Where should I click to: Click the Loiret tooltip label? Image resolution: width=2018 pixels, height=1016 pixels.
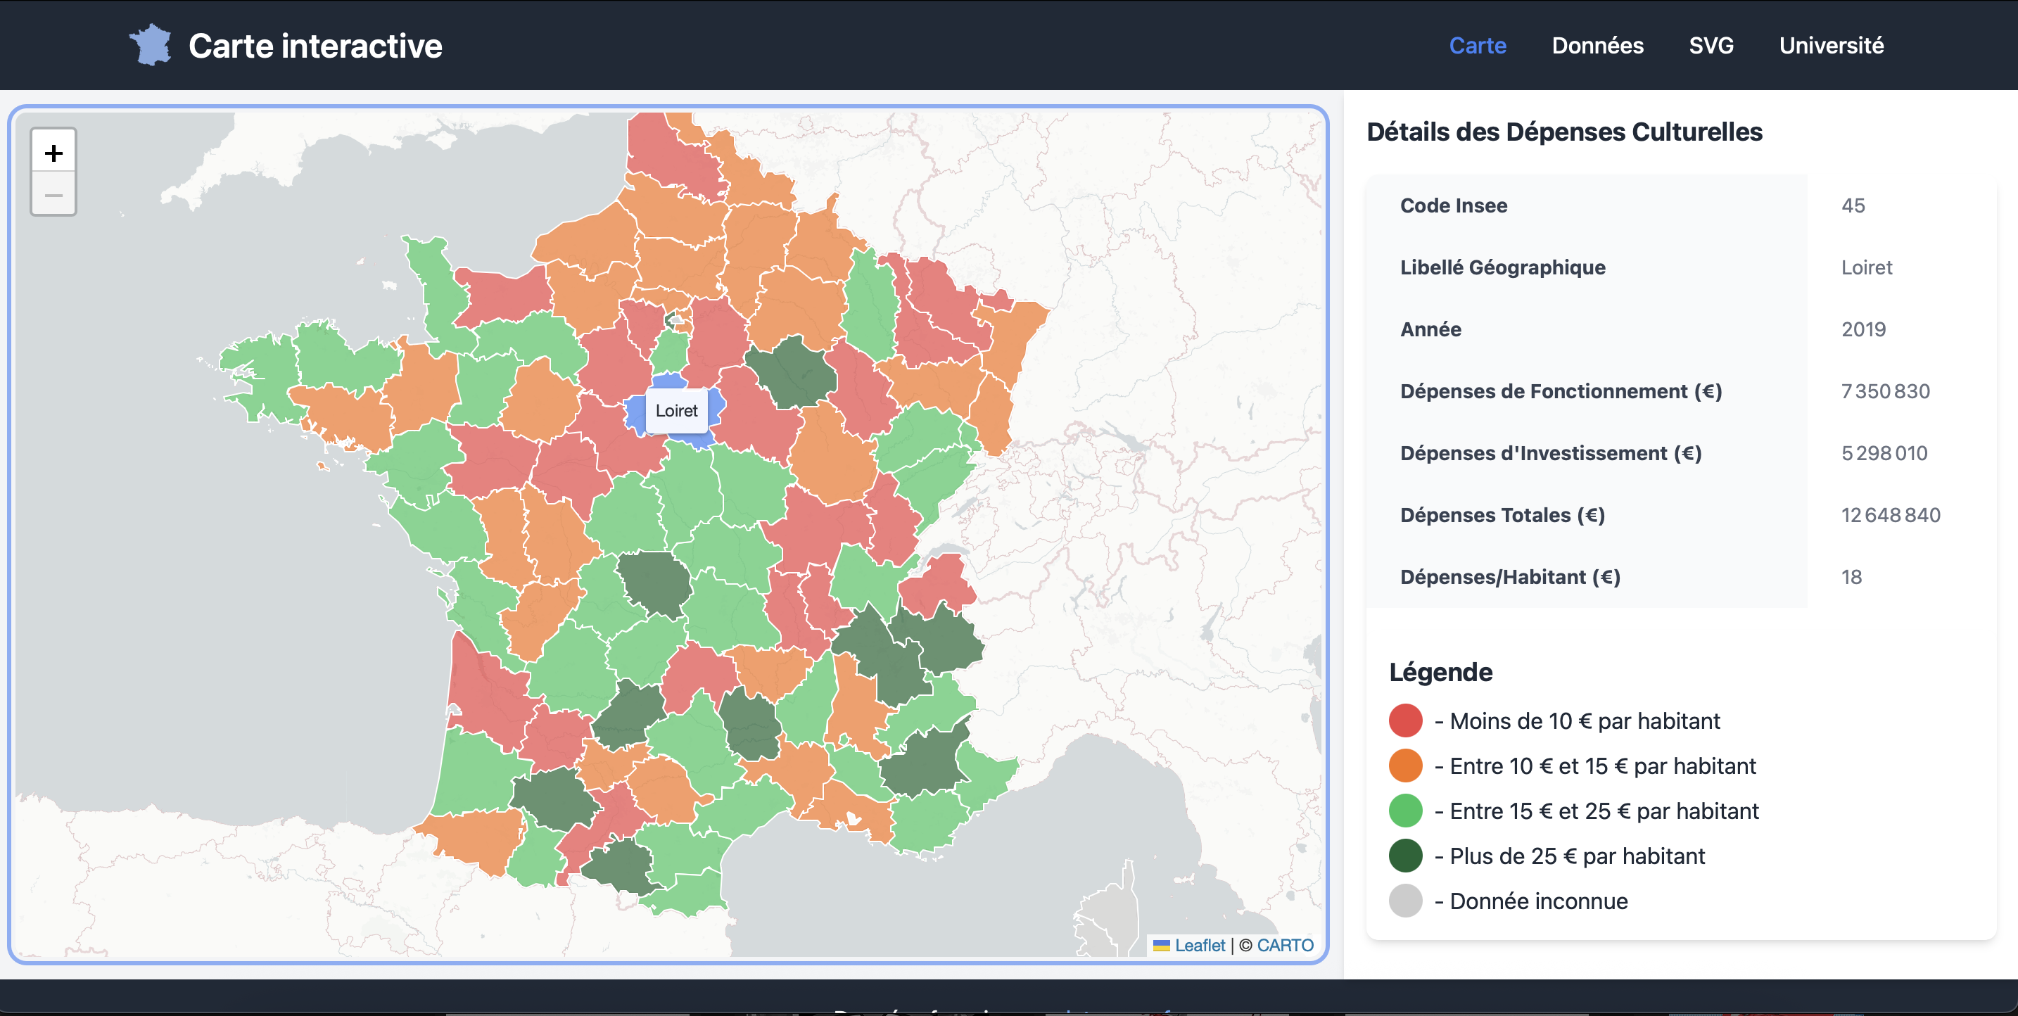(676, 410)
